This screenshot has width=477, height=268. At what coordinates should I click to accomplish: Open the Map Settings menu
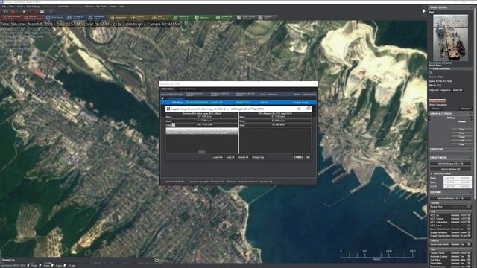point(33,7)
